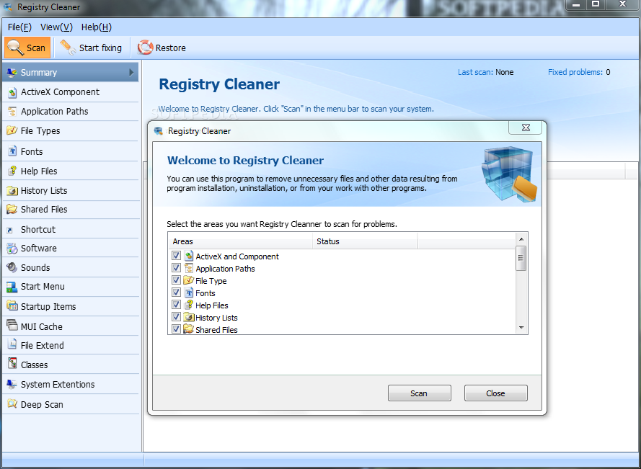The width and height of the screenshot is (641, 469).
Task: Click the Fonts icon in dialog list
Action: click(x=188, y=292)
